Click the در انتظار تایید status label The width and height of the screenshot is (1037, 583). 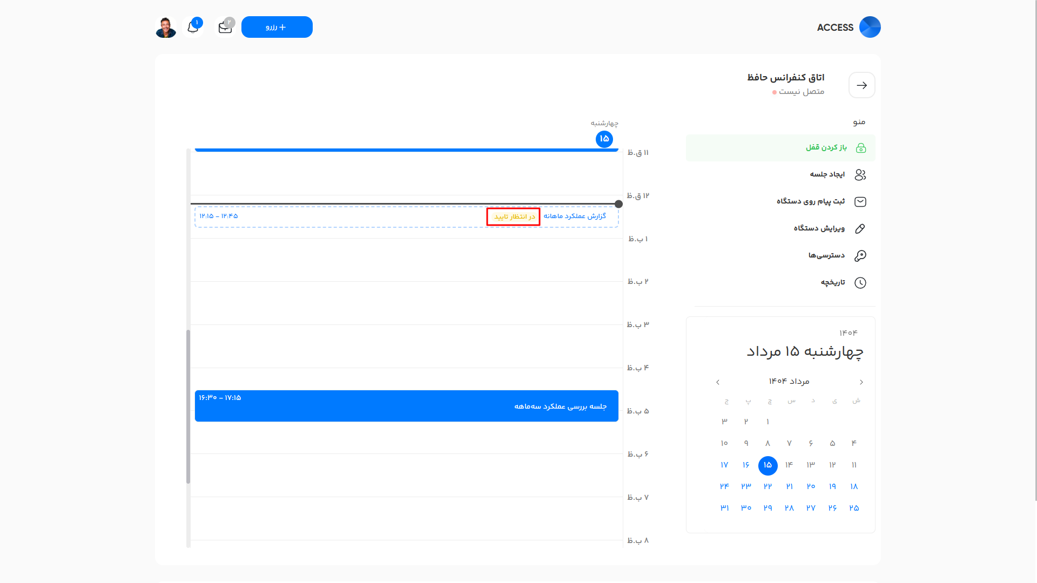tap(513, 216)
